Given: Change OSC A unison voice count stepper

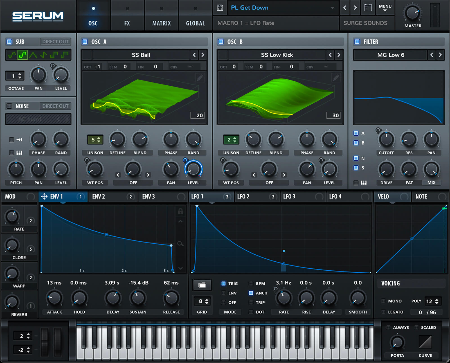Looking at the screenshot, I should click(95, 140).
